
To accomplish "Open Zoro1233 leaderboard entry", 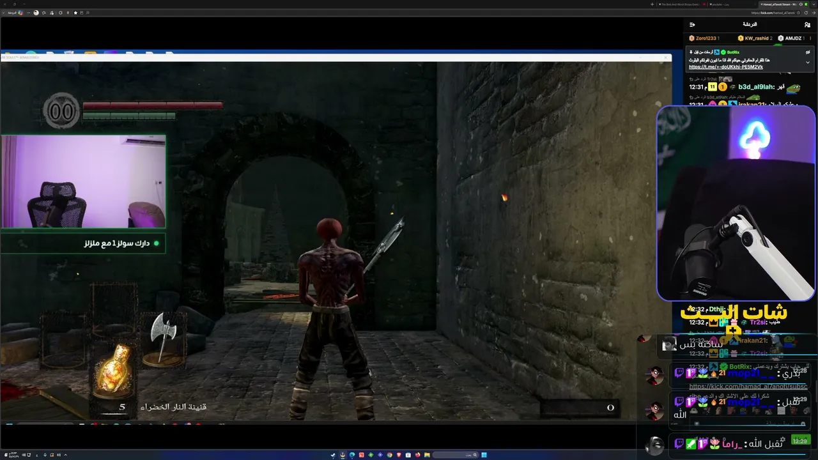I will tap(704, 38).
